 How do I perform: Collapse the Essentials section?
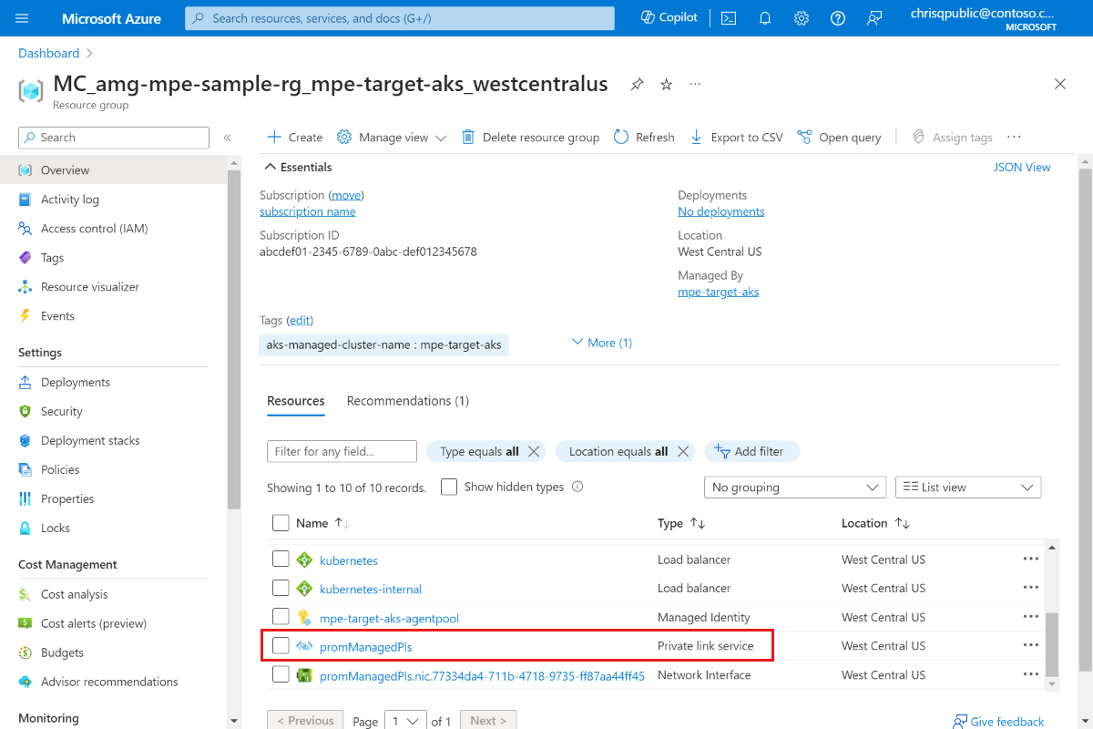[x=298, y=168]
